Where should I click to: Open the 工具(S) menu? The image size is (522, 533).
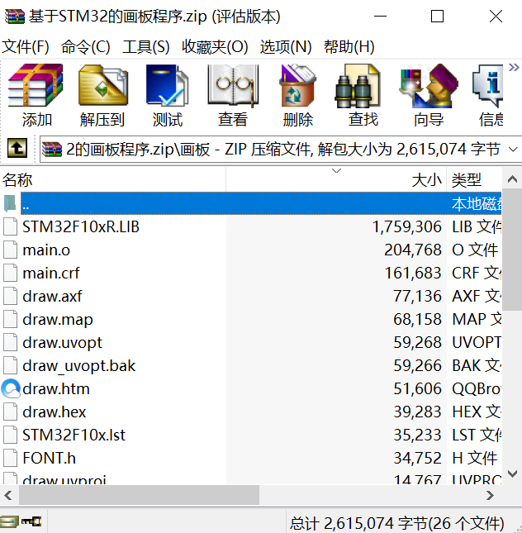146,47
